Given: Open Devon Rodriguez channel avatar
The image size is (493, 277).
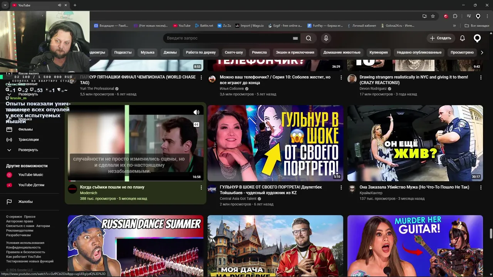Looking at the screenshot, I should coord(352,79).
